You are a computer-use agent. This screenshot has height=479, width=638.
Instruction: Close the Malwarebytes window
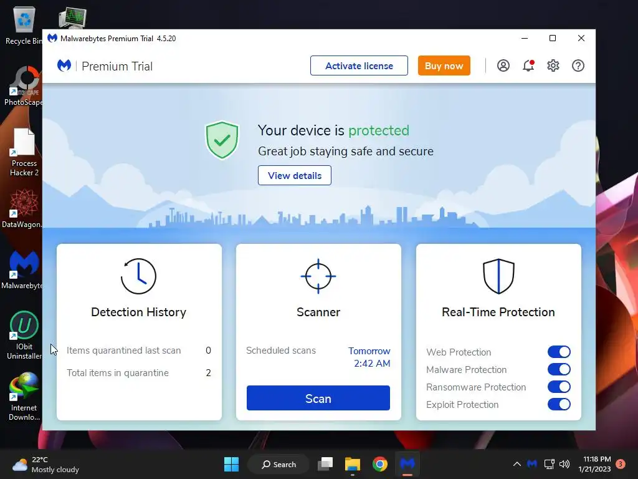581,38
